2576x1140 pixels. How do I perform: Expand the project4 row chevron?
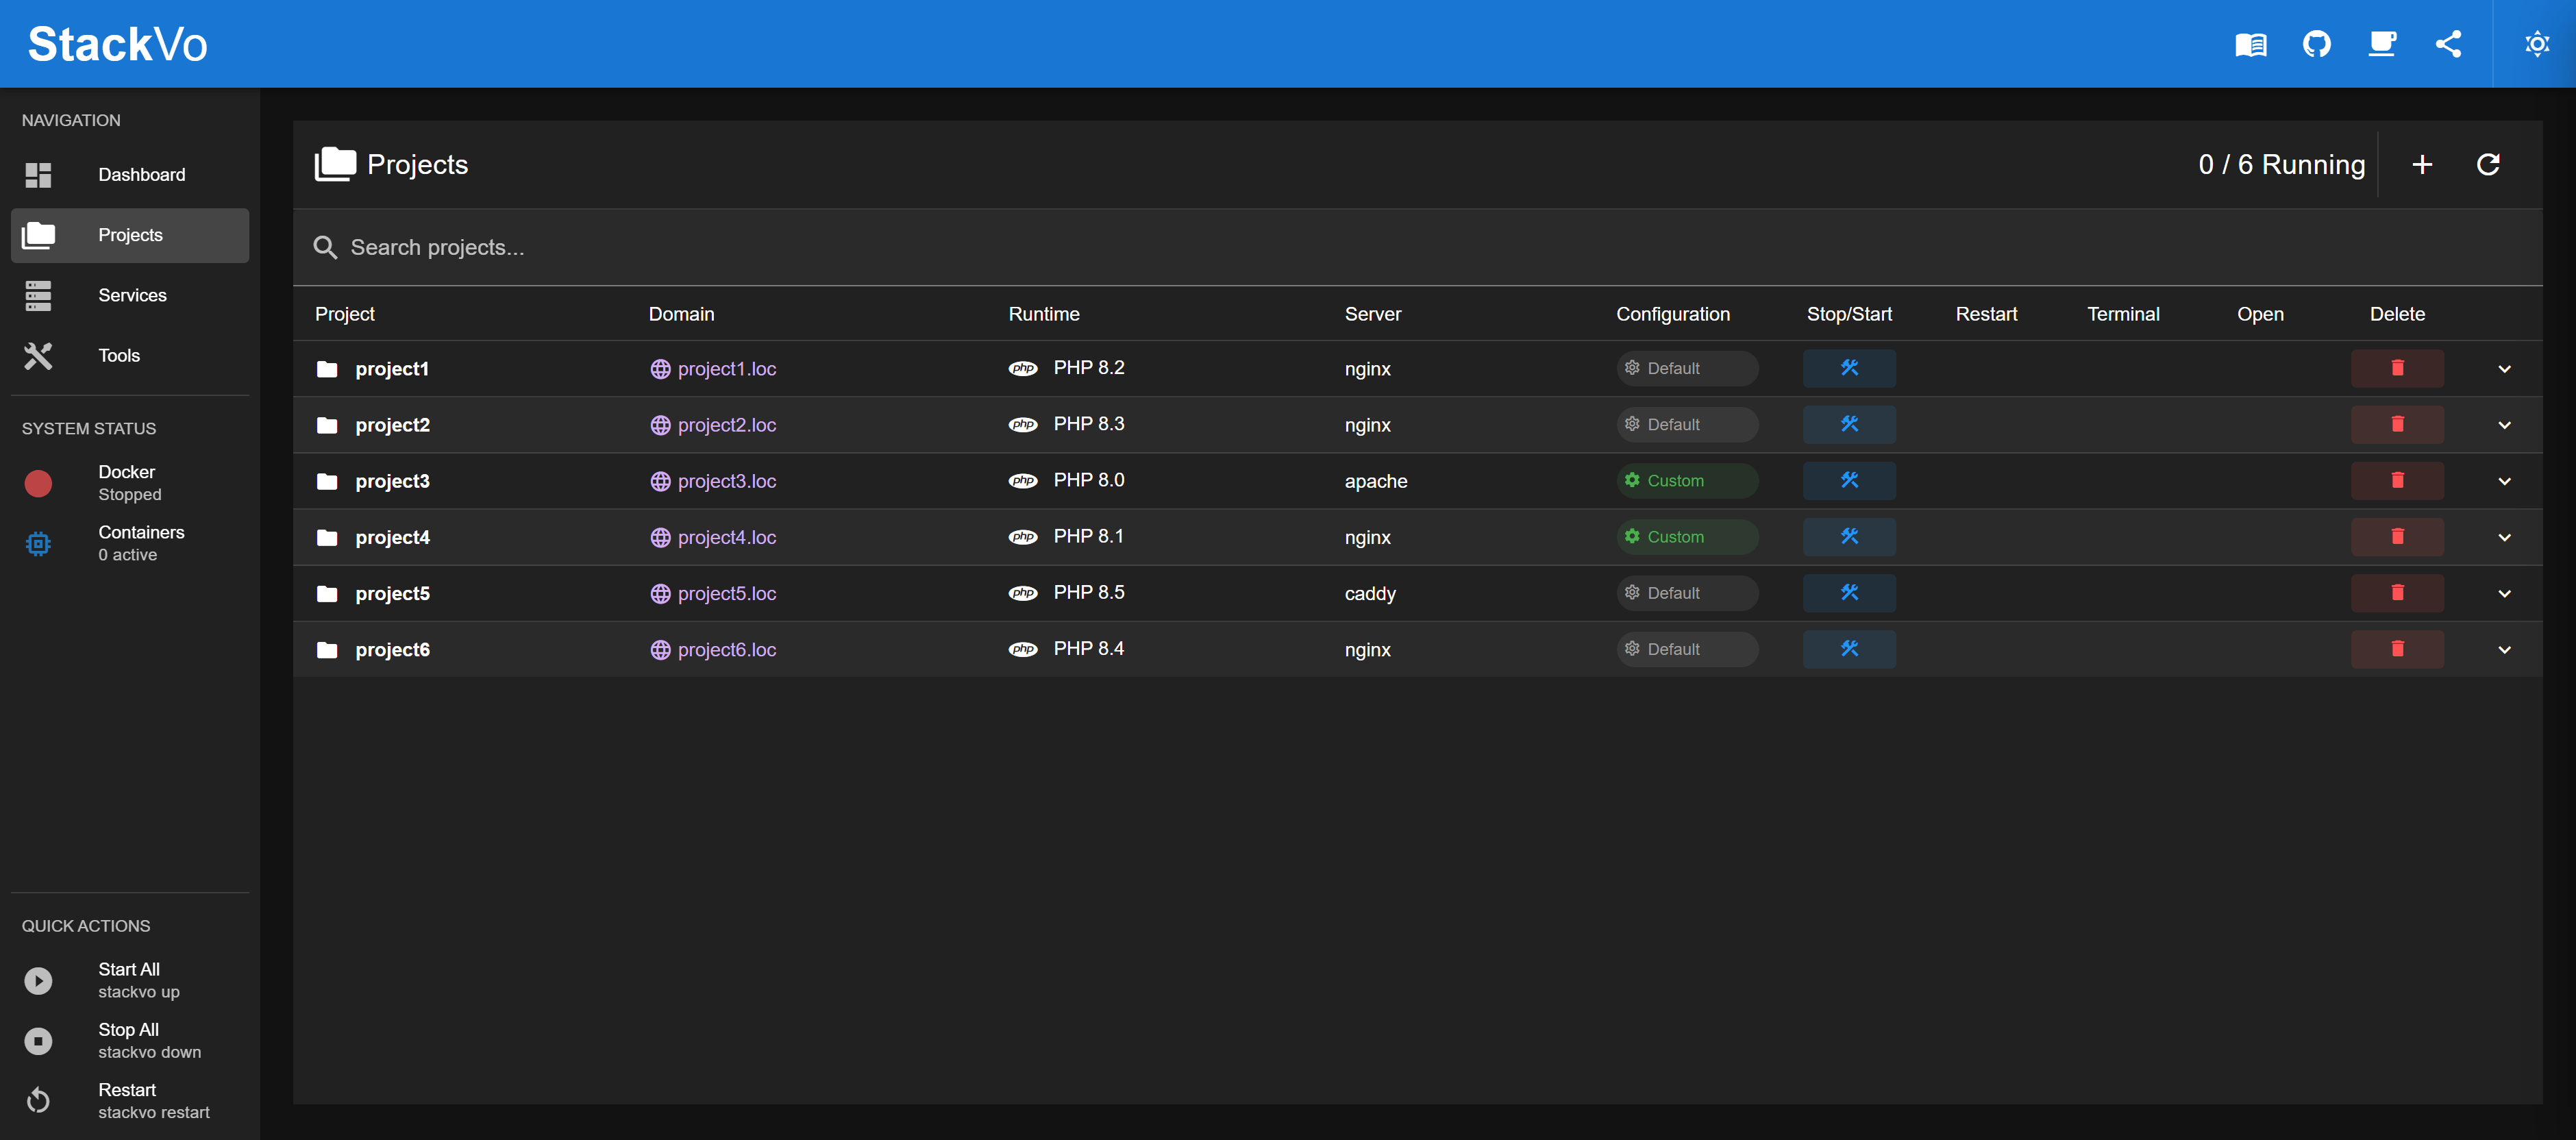(2504, 537)
